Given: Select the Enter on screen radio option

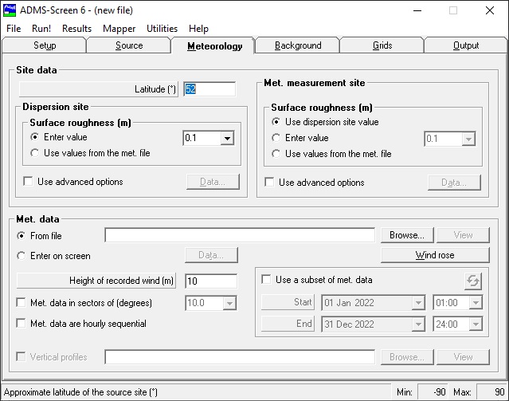Looking at the screenshot, I should coord(22,256).
